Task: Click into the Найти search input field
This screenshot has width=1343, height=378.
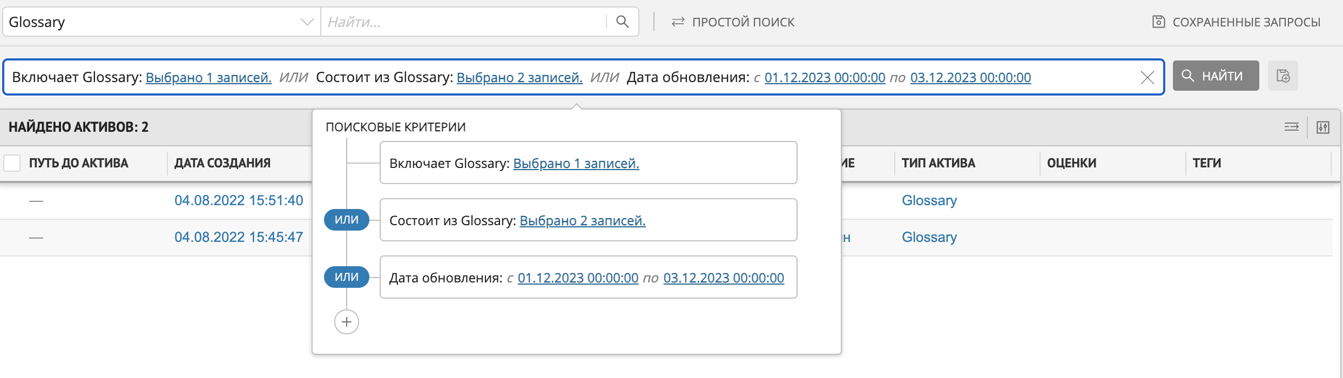Action: [x=463, y=22]
